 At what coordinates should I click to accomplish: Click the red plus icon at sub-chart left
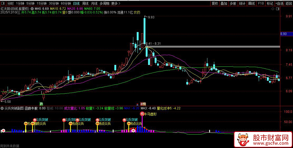tap(3, 131)
